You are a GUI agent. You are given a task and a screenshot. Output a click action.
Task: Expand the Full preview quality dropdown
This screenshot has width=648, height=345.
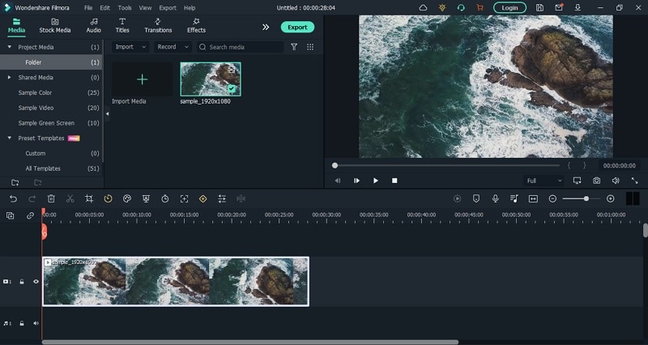543,181
